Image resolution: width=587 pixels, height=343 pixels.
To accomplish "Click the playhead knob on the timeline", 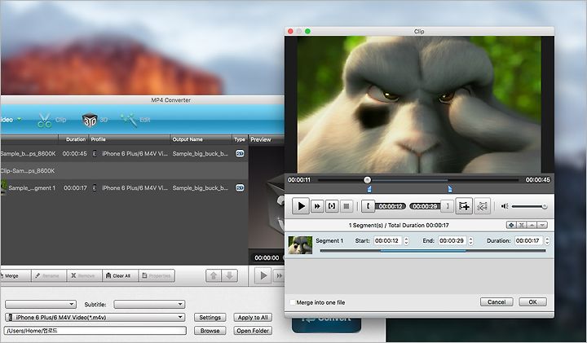I will [x=367, y=180].
